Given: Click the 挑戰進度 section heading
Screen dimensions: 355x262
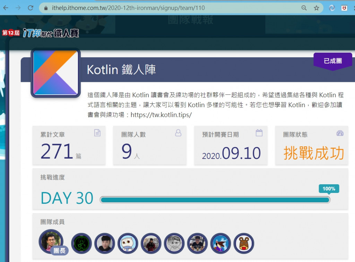Looking at the screenshot, I should 53,177.
